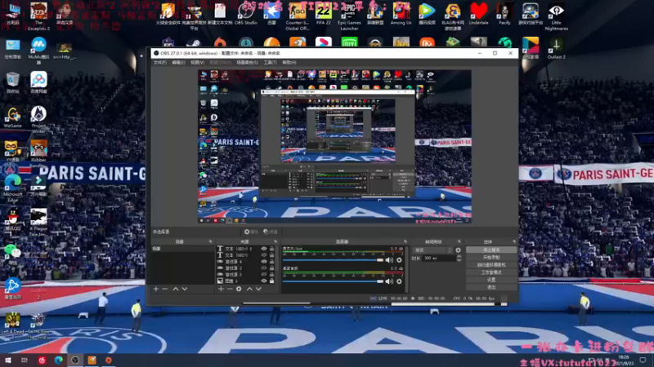Toggle lock on the 文本 (GDI+) source
The height and width of the screenshot is (367, 654).
[272, 255]
